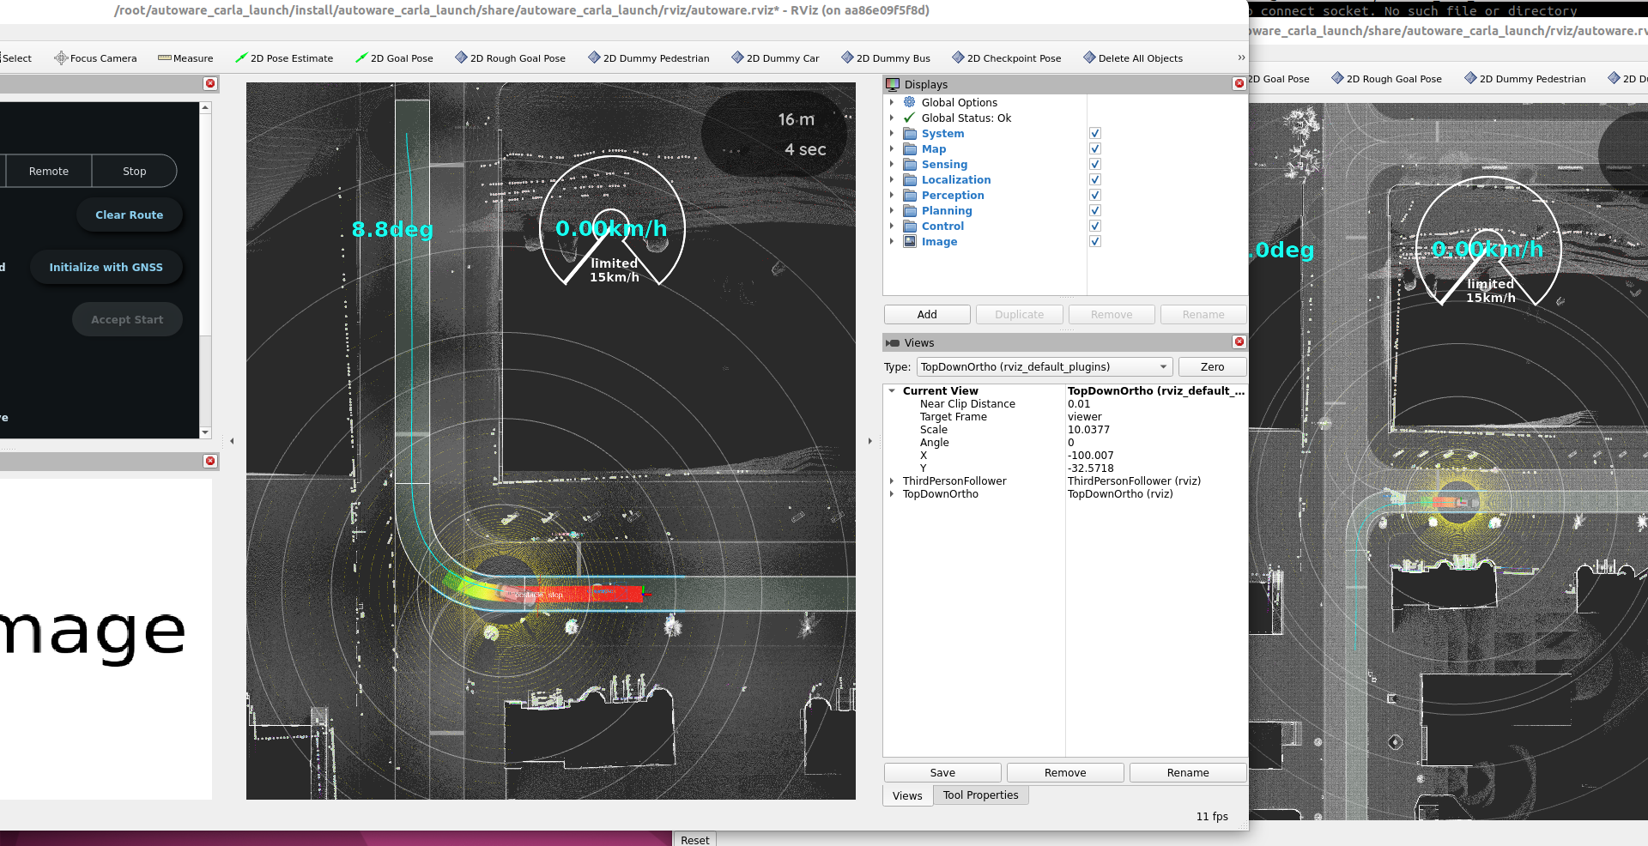
Task: Activate the 2D Checkpoint Pose tool
Action: (1007, 58)
